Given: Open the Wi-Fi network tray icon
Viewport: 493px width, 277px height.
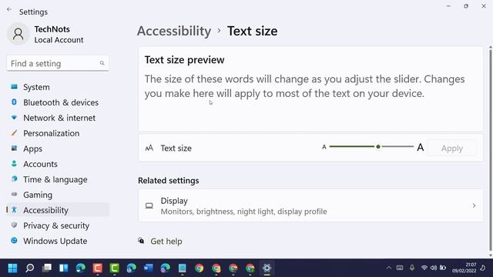Looking at the screenshot, I should point(424,268).
